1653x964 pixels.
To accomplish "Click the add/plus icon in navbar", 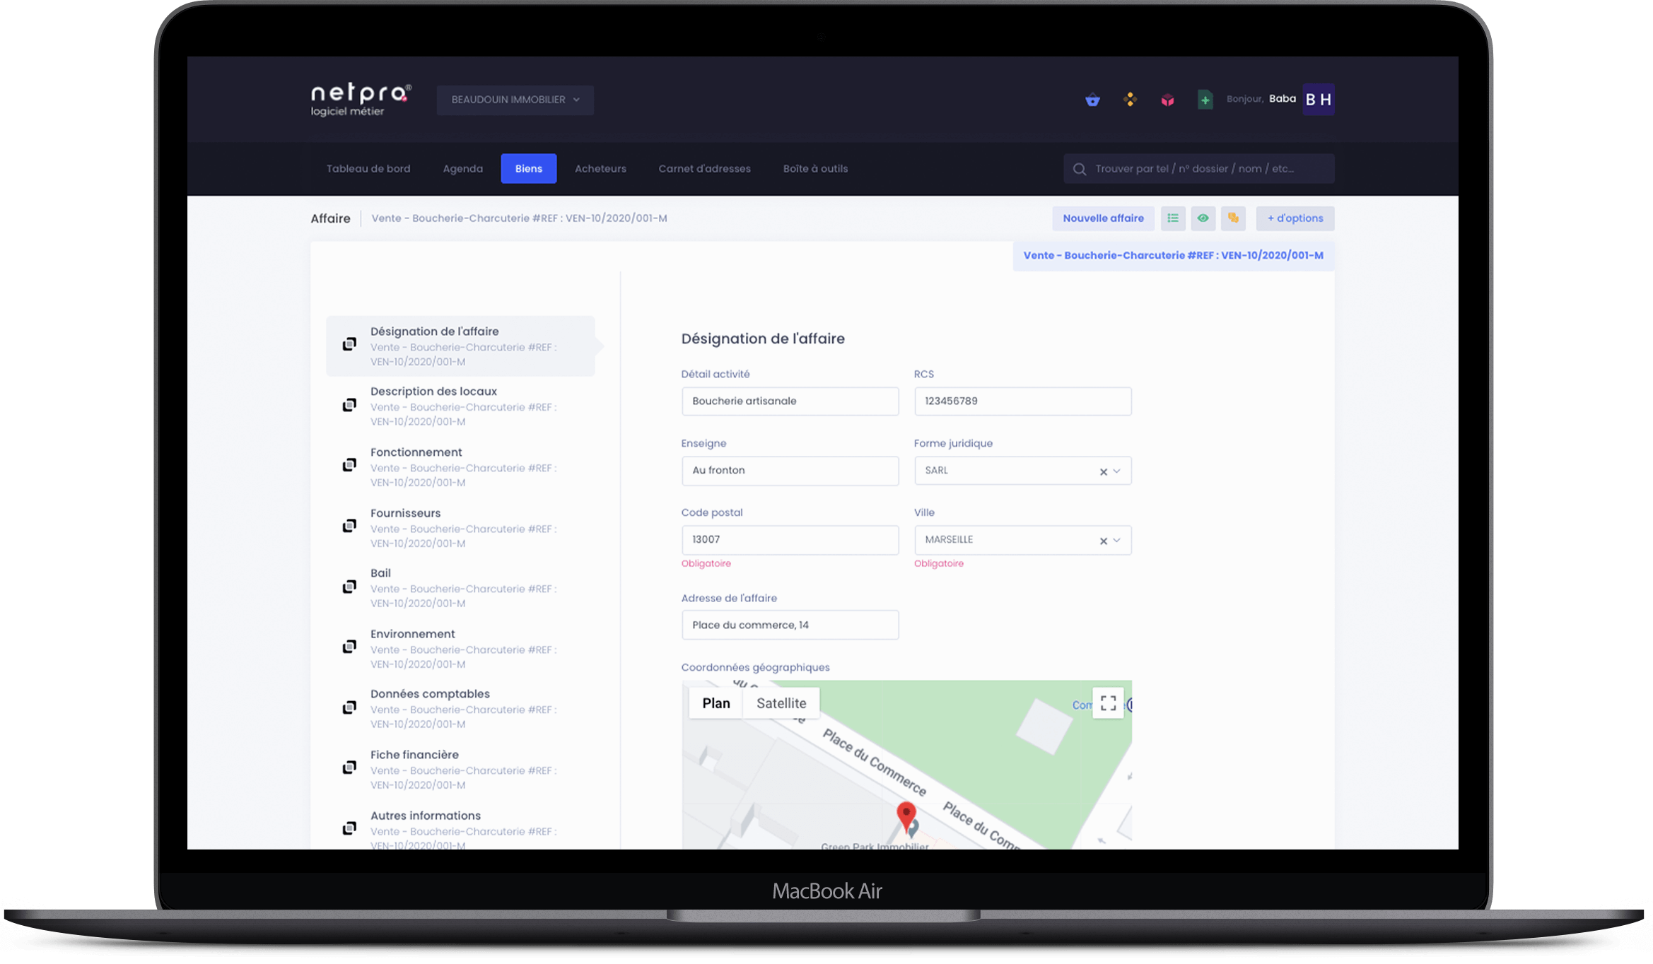I will coord(1205,99).
